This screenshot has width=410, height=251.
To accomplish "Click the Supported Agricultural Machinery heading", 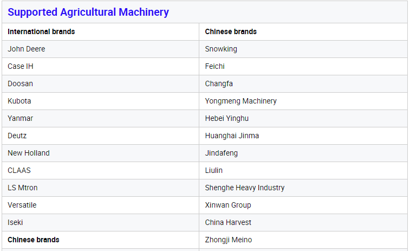I will 88,12.
